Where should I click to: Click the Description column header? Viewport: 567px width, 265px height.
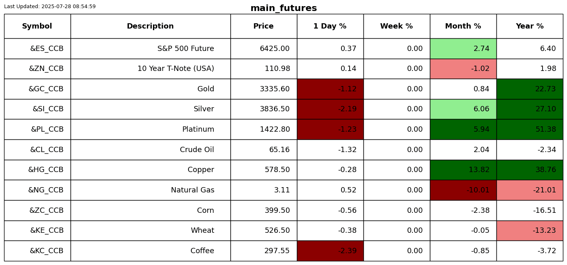(150, 26)
